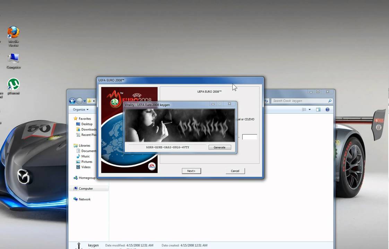Click the folder icon in Explorer address bar
This screenshot has width=389, height=249.
coord(89,101)
